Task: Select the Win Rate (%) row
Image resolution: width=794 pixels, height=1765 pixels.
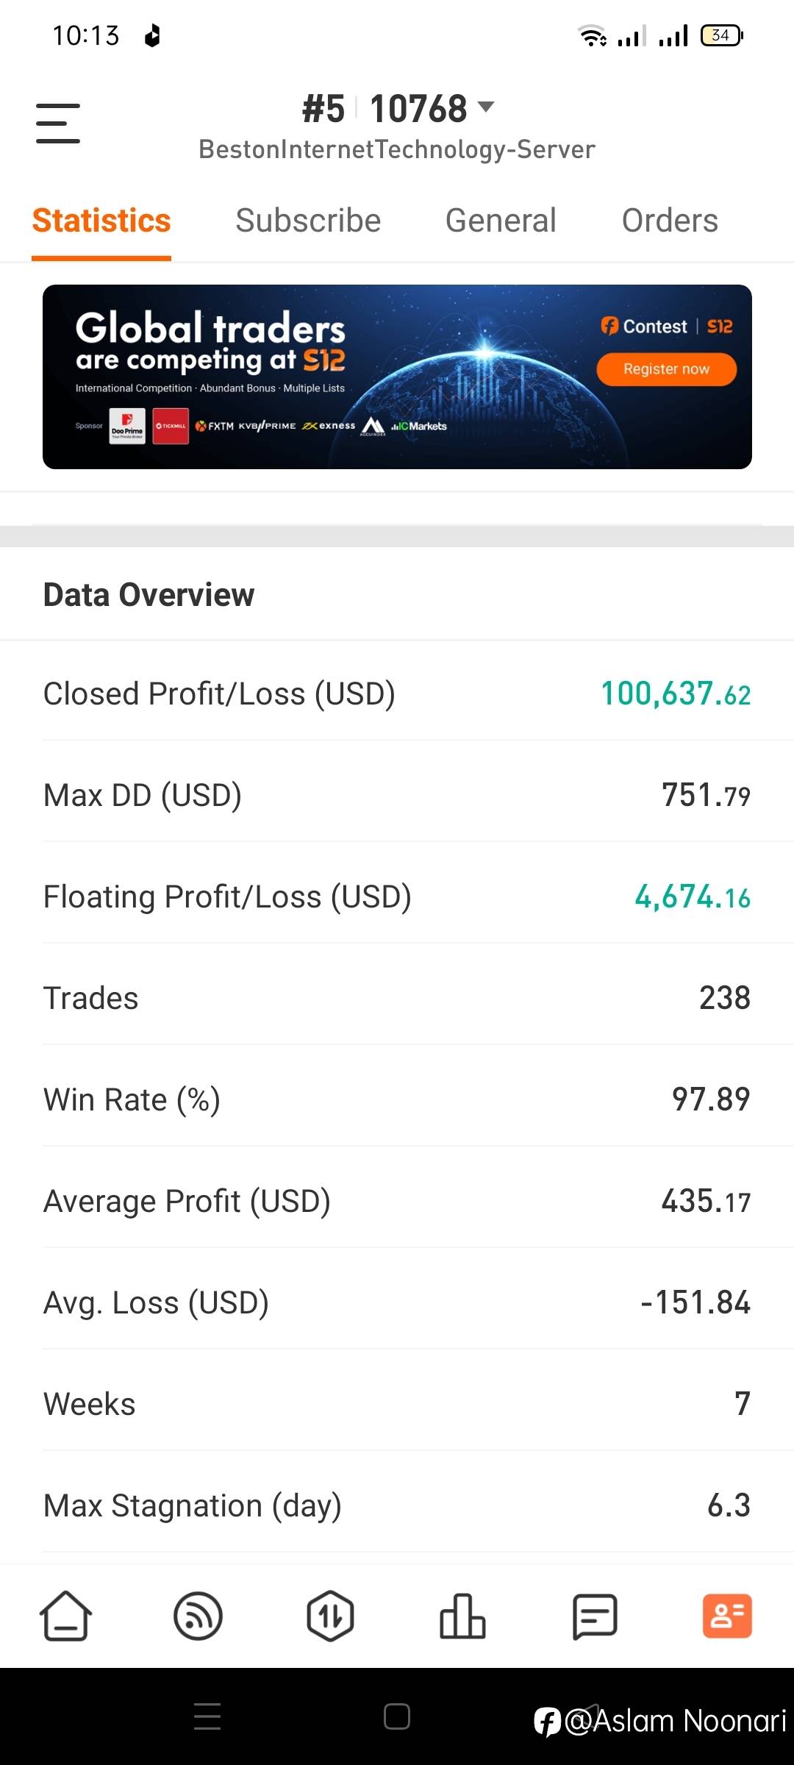Action: [x=397, y=1099]
